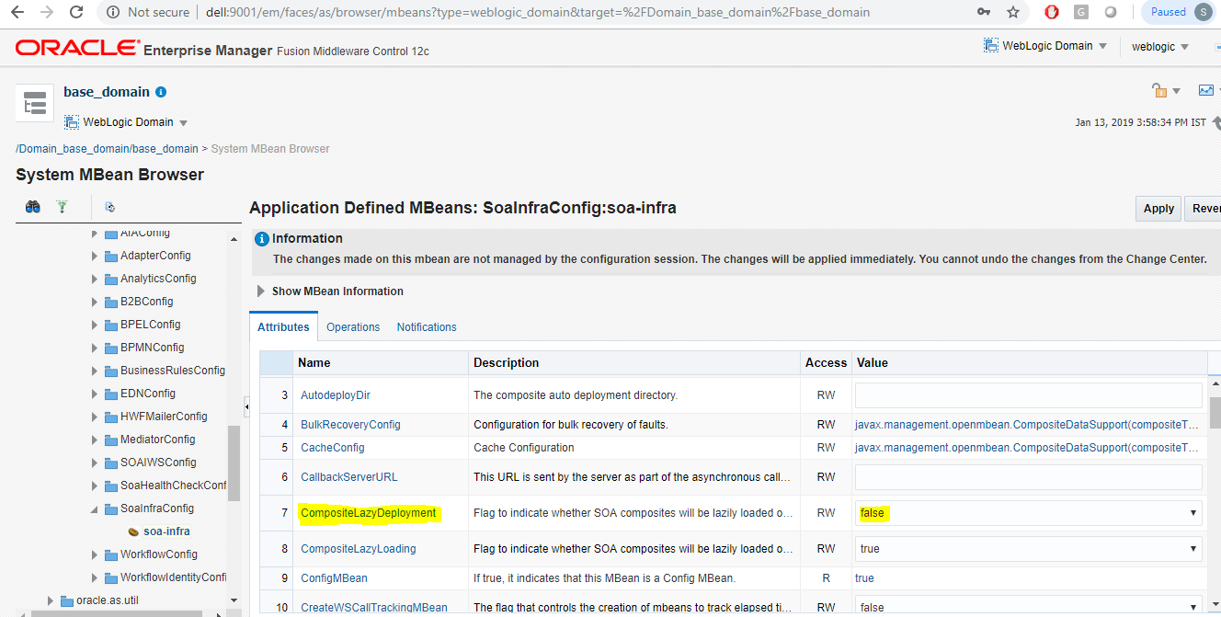Click the splitter collapse arrow

[x=245, y=405]
